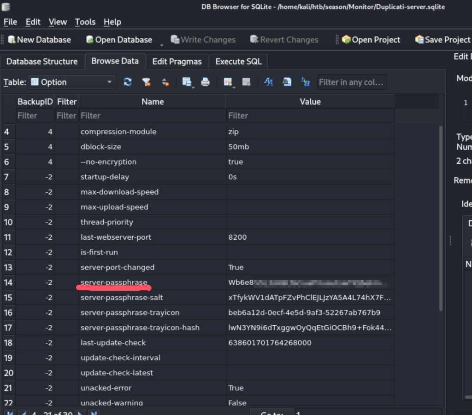
Task: Expand the arrow beside Open Database
Action: [x=162, y=45]
